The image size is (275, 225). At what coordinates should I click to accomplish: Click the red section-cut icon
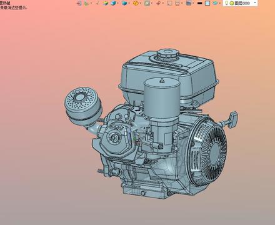click(158, 3)
